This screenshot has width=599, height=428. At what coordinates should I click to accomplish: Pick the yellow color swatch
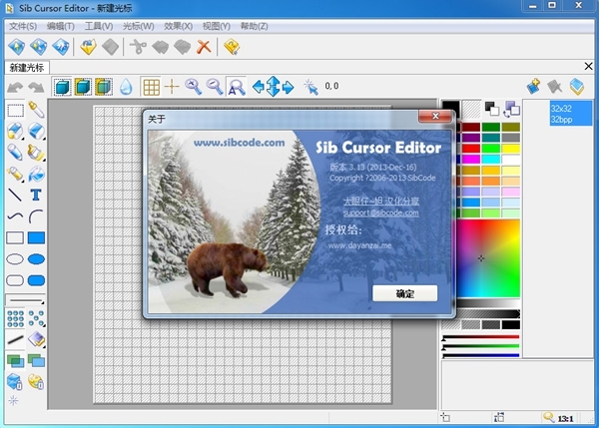[511, 148]
